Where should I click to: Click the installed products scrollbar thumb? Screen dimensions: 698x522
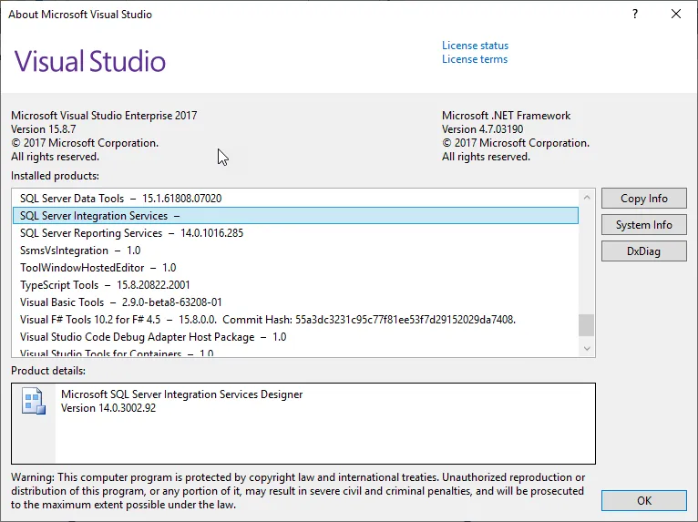pyautogui.click(x=587, y=325)
